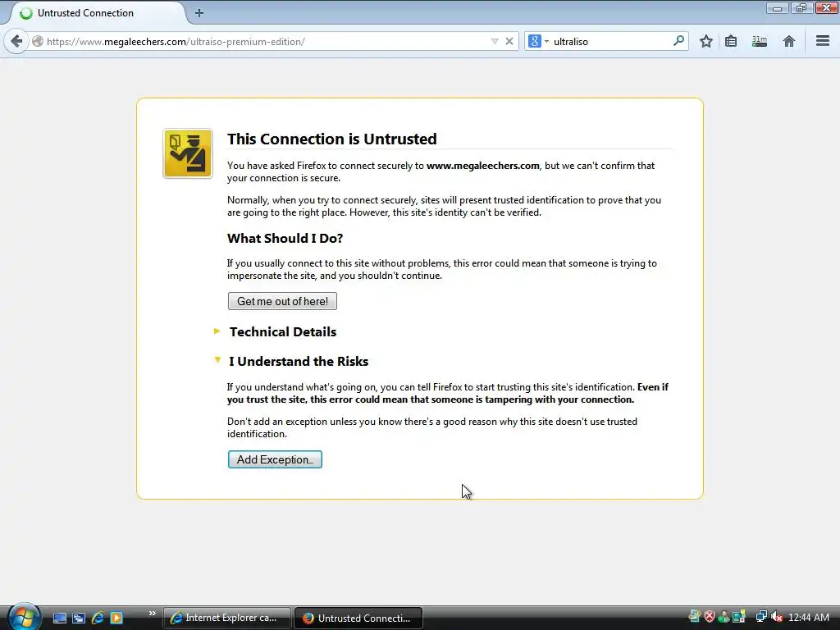Click the muted volume tray icon
The width and height of the screenshot is (840, 630).
777,617
